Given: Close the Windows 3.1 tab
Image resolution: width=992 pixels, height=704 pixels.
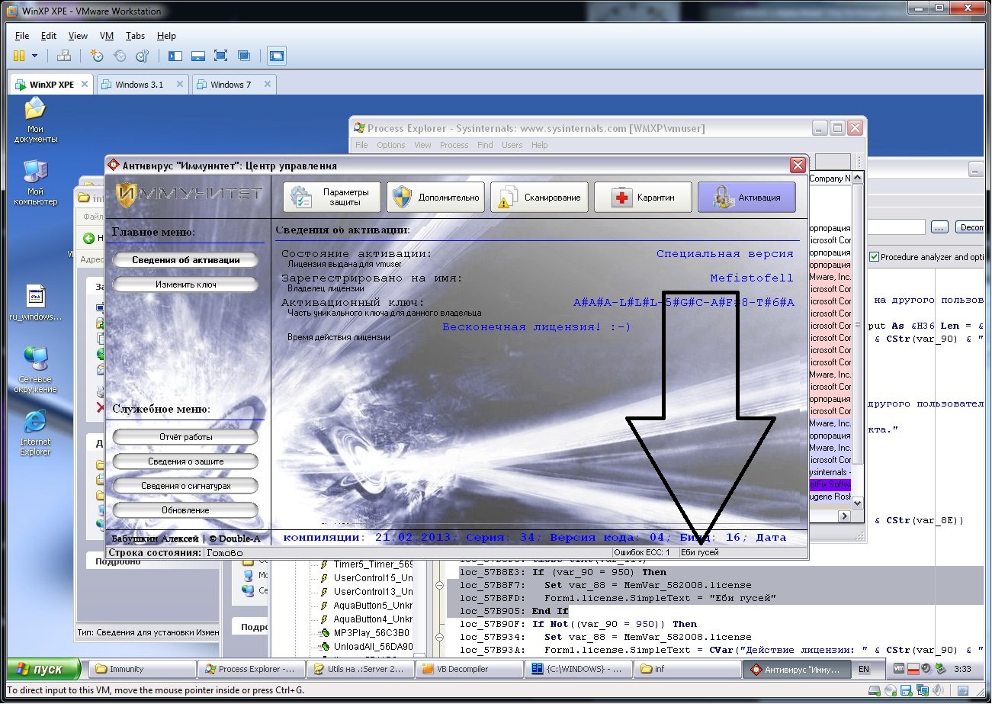Looking at the screenshot, I should (x=180, y=85).
